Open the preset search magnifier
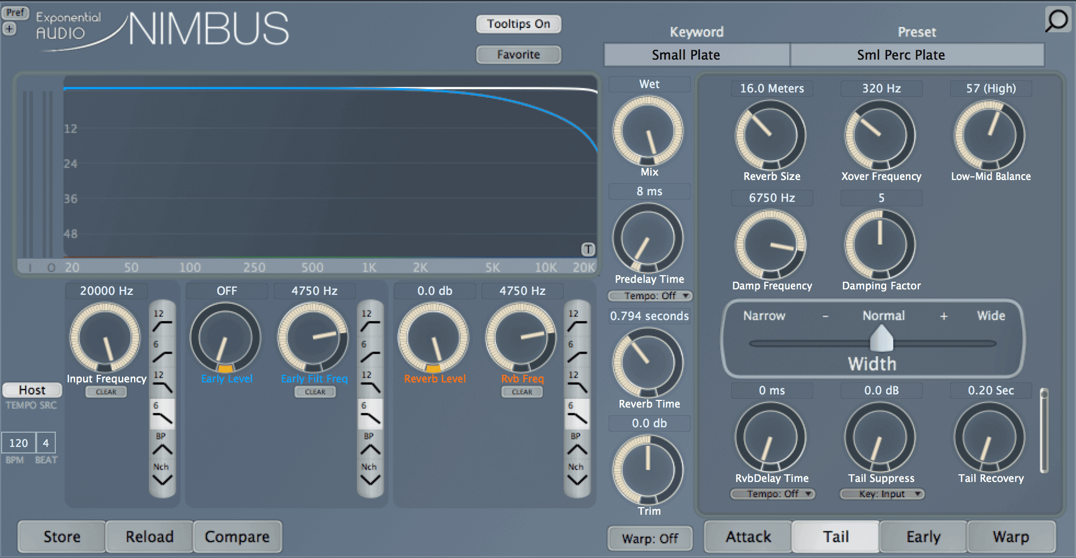 (x=1057, y=20)
